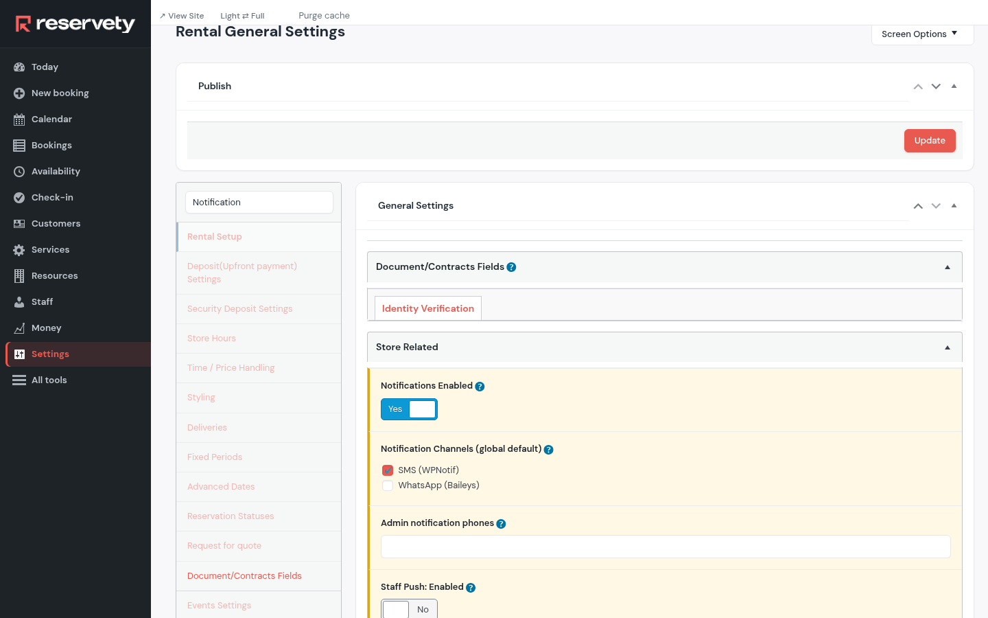
Task: Click the Update button
Action: click(x=930, y=141)
